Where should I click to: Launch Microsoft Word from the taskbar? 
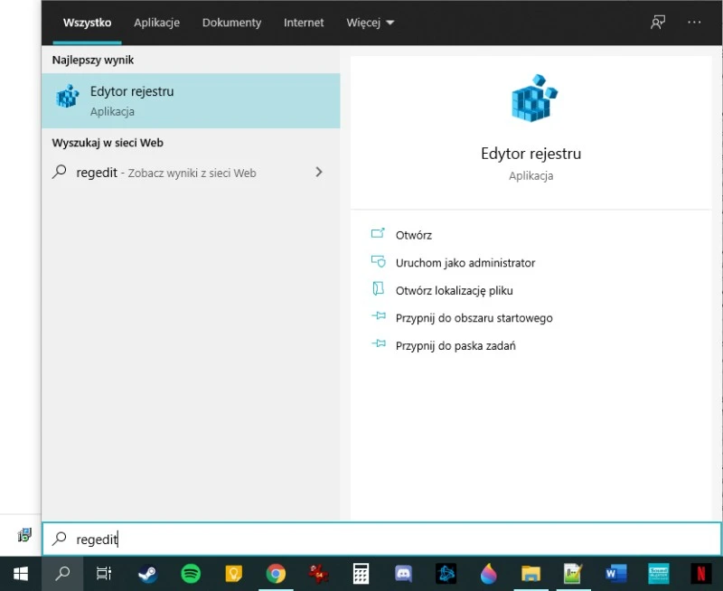[x=615, y=573]
